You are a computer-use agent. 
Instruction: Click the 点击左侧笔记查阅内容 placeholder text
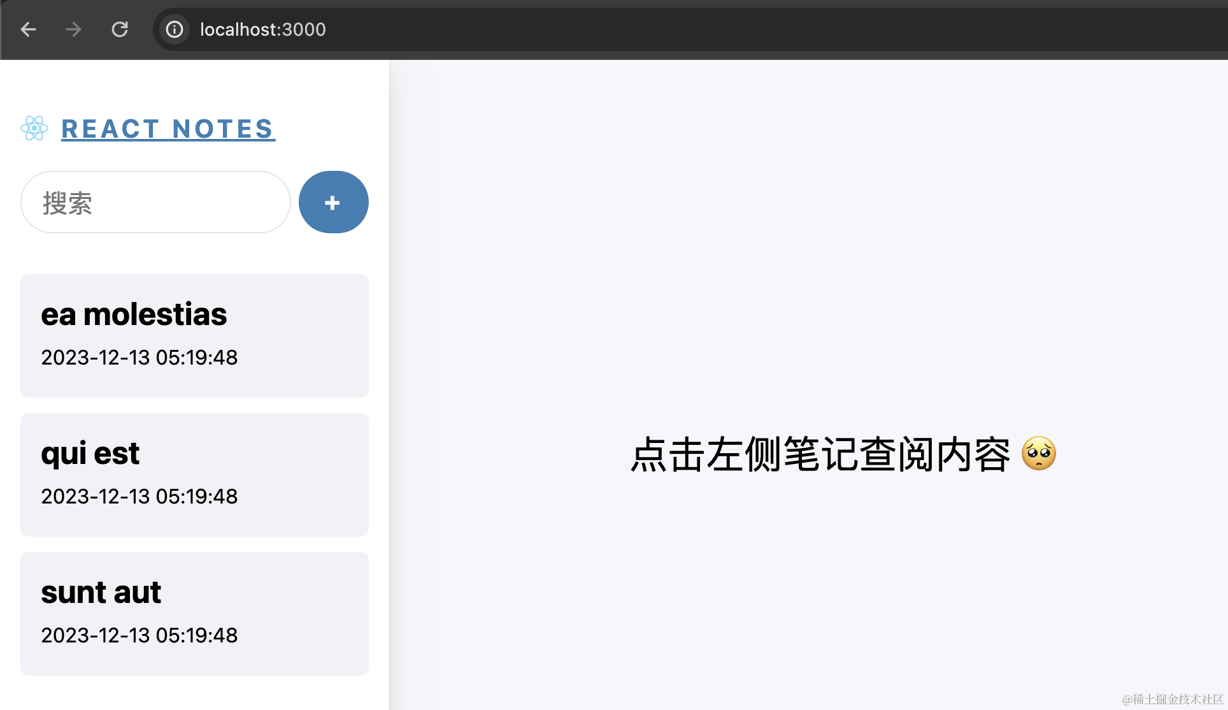(820, 454)
